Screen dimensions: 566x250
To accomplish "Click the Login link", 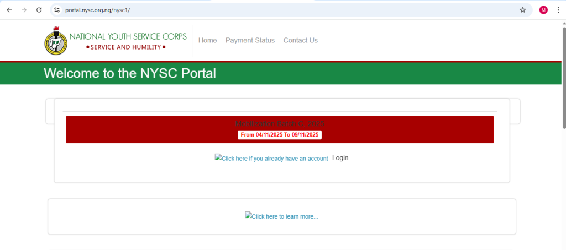I will coord(340,158).
